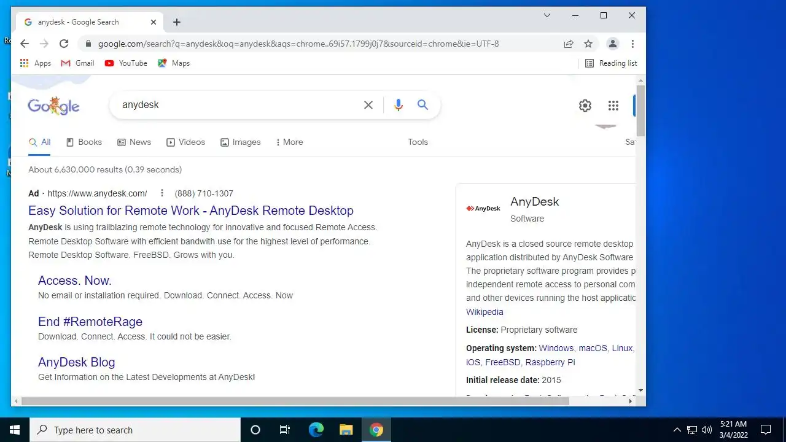Open the taskbar clock and date
The width and height of the screenshot is (786, 442).
tap(734, 430)
